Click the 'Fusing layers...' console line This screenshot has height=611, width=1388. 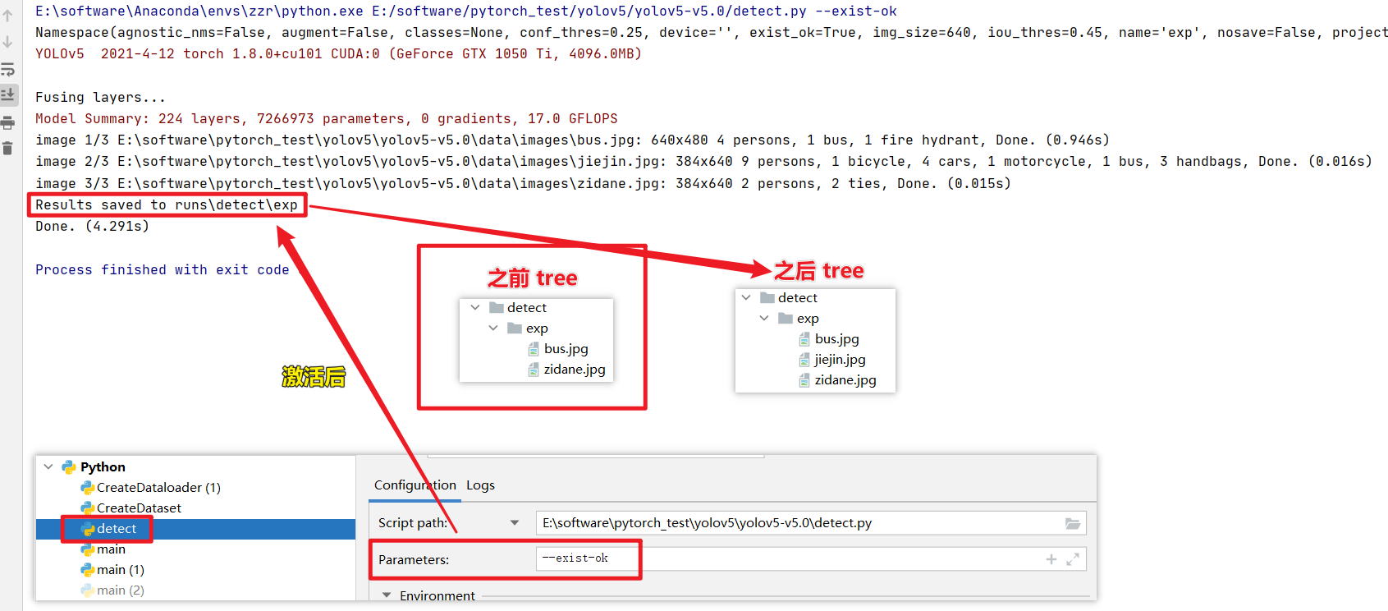click(x=100, y=97)
